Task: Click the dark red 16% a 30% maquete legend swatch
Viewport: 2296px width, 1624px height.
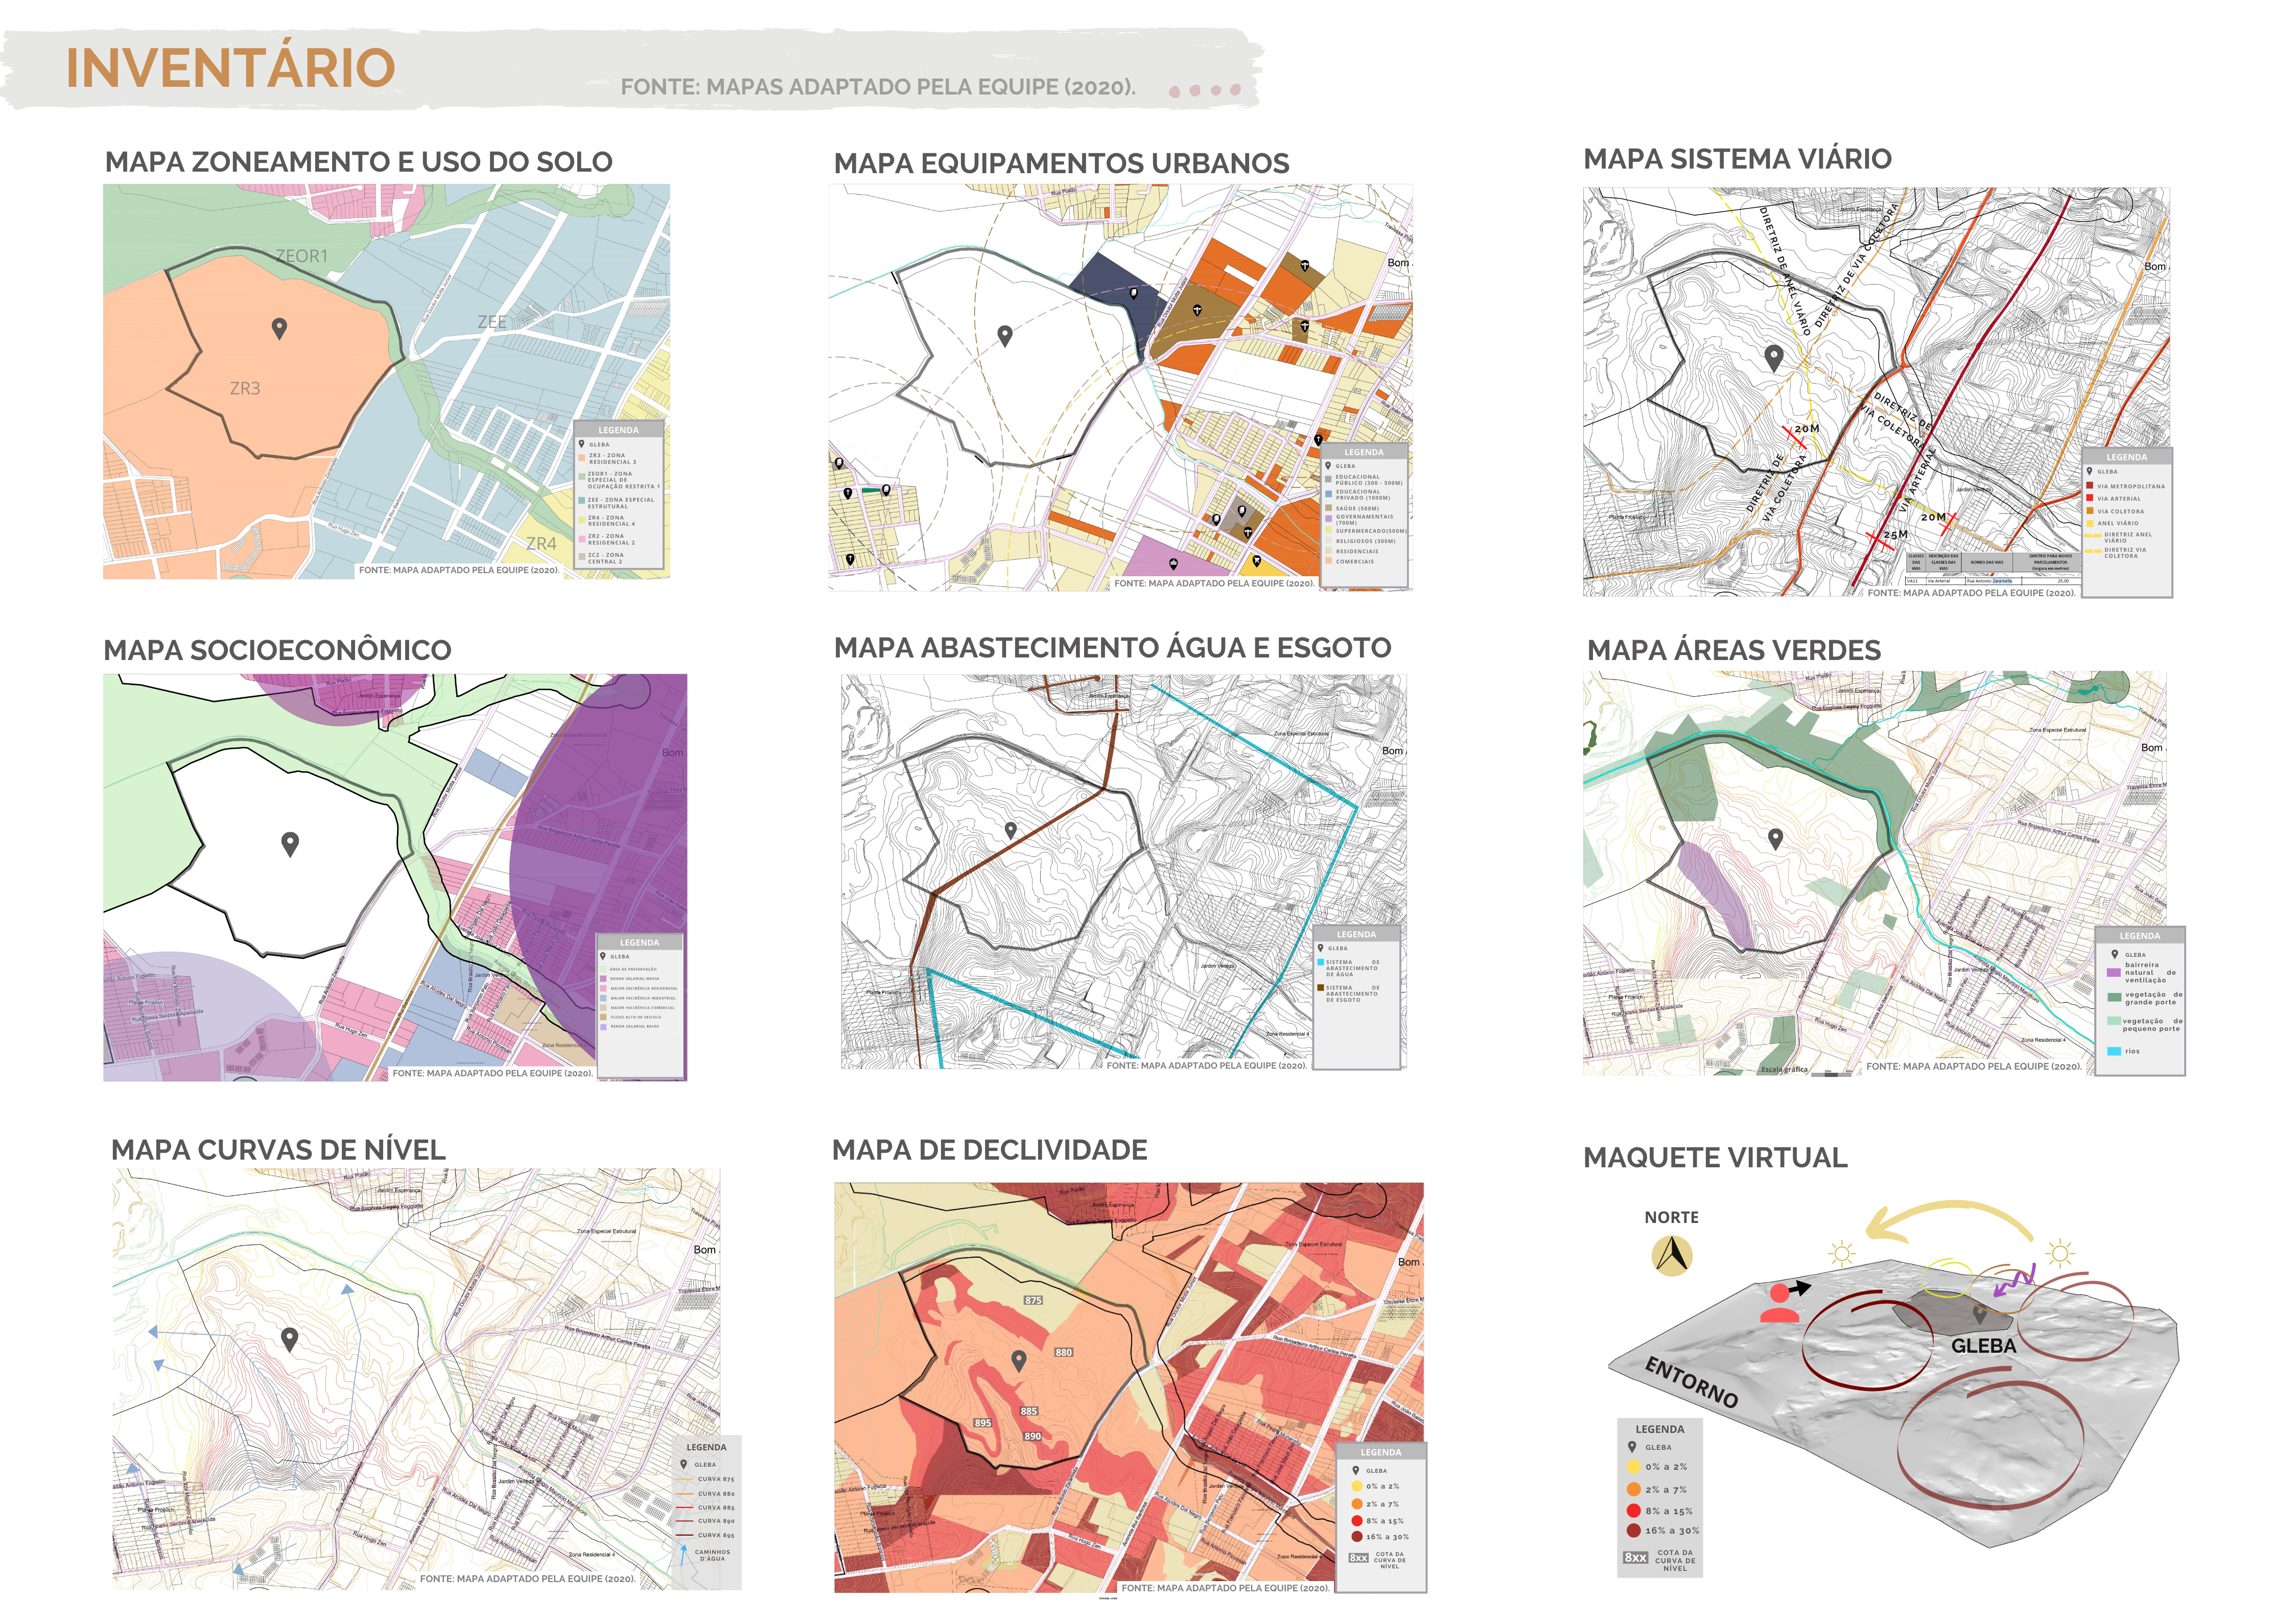Action: click(1634, 1530)
